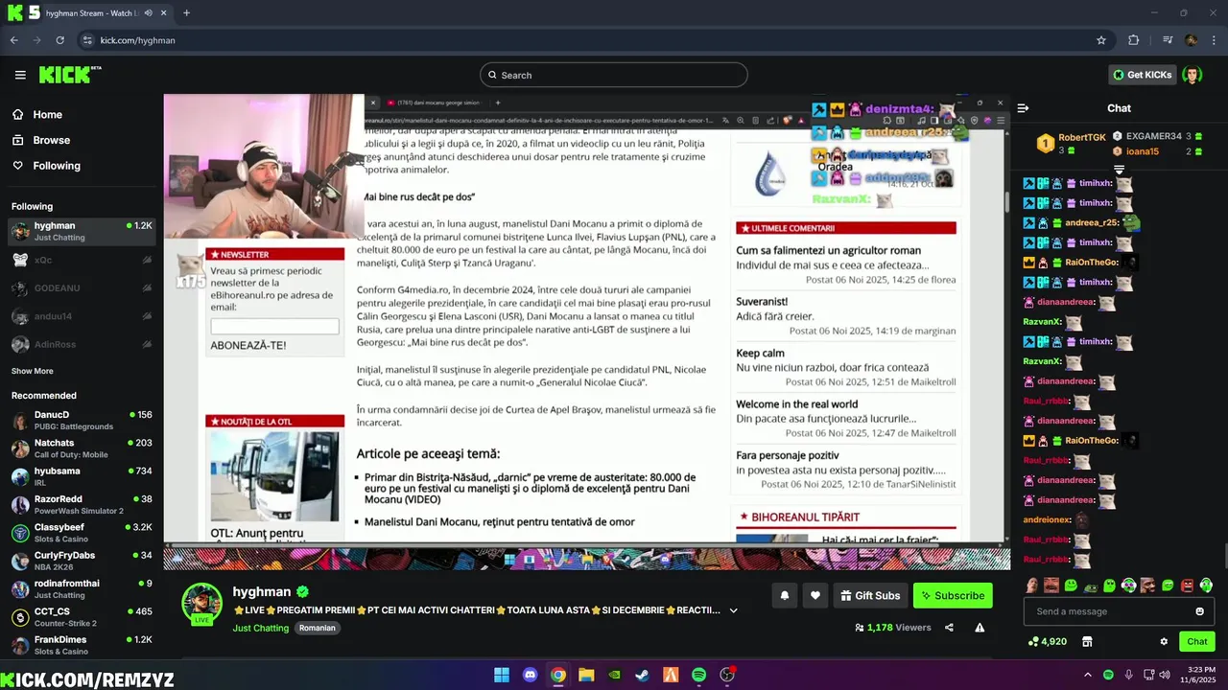Click the Gift Subs button
Screen dimensions: 1228x690
870,595
